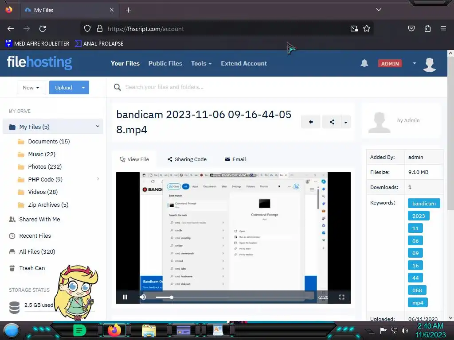Click the 058 keyword tag
This screenshot has height=340, width=454.
tap(417, 290)
